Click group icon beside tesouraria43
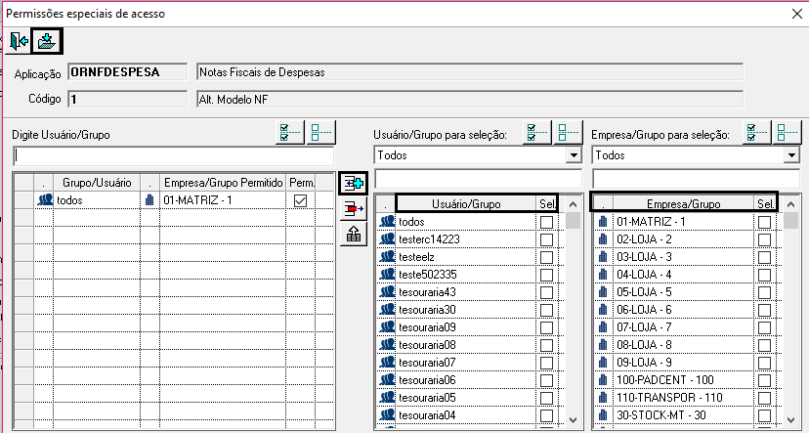The width and height of the screenshot is (809, 433). (387, 292)
